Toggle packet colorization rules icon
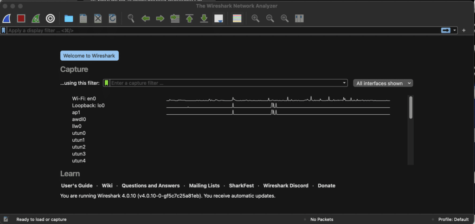 pyautogui.click(x=237, y=19)
